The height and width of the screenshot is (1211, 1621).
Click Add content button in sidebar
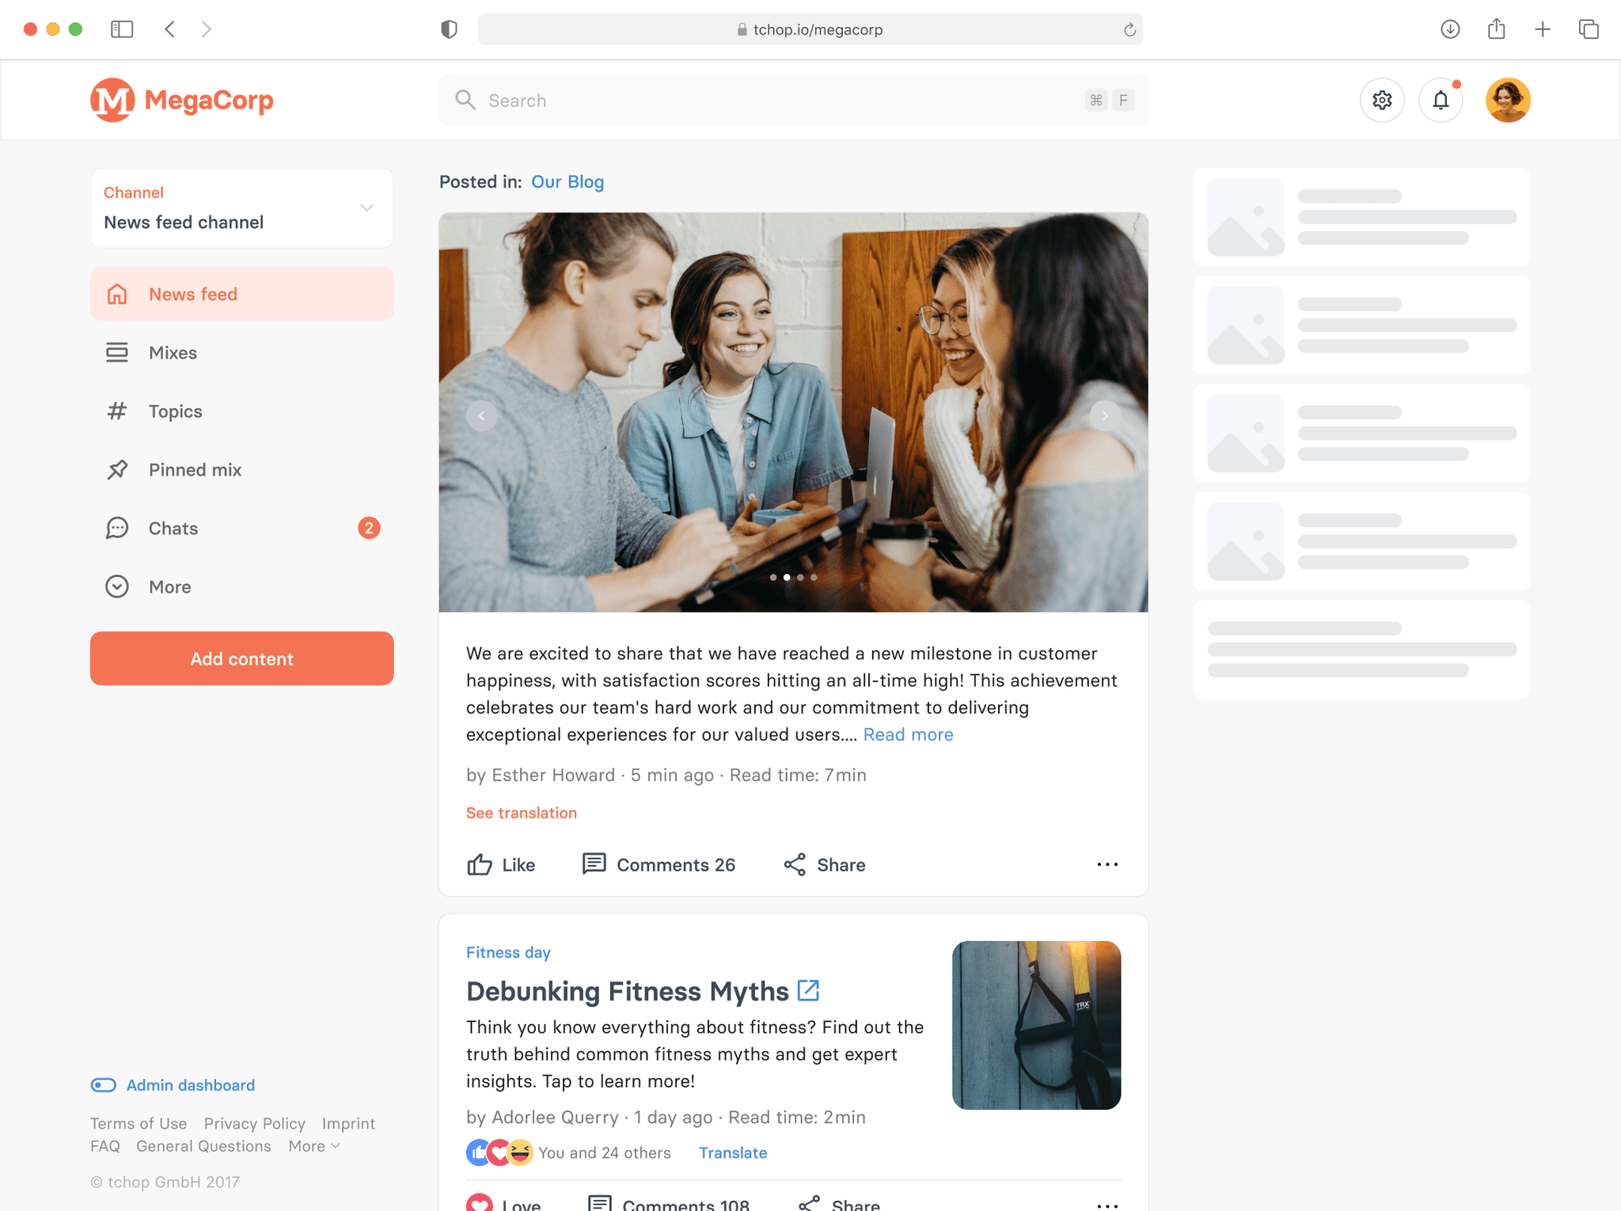pyautogui.click(x=241, y=658)
